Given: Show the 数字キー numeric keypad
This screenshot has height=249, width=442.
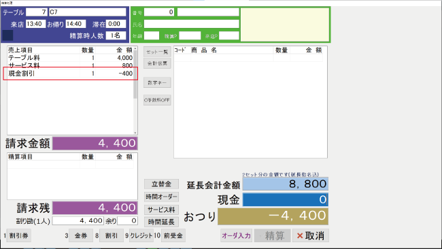Looking at the screenshot, I should [157, 82].
